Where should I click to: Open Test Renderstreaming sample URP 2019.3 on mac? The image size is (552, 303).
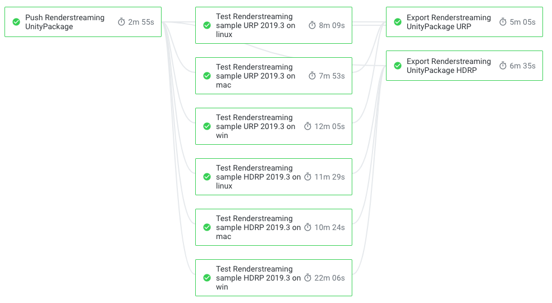pyautogui.click(x=274, y=76)
